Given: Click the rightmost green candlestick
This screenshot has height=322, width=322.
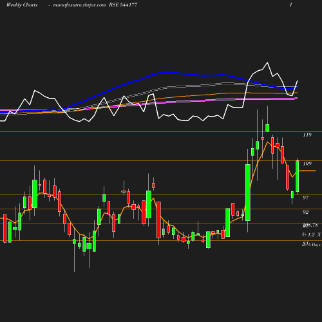Looking at the screenshot, I should click(298, 176).
